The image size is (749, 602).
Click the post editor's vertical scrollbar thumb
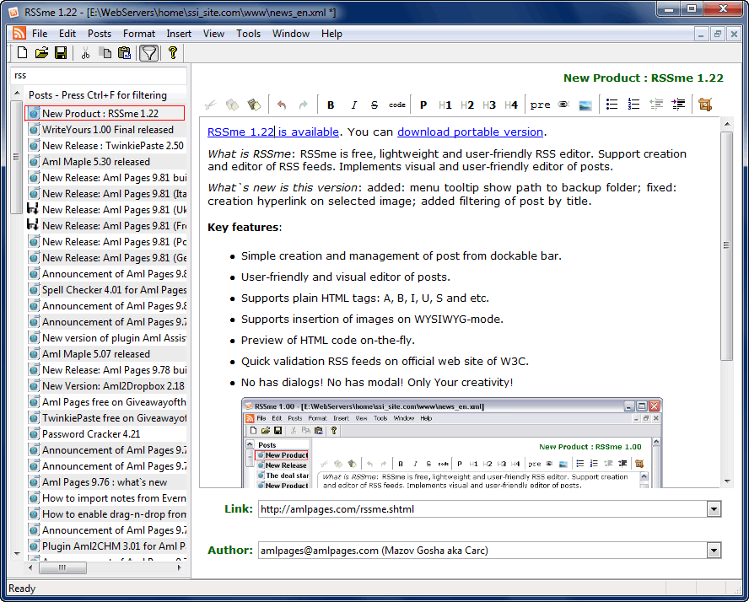(x=726, y=246)
